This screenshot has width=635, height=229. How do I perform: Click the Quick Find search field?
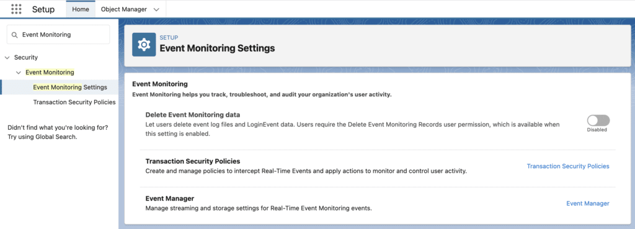click(58, 35)
